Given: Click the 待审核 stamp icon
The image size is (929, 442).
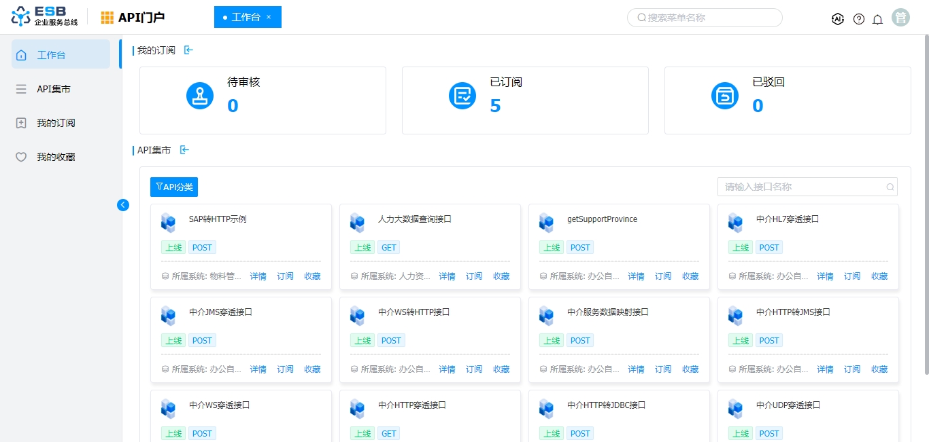Looking at the screenshot, I should click(x=200, y=96).
